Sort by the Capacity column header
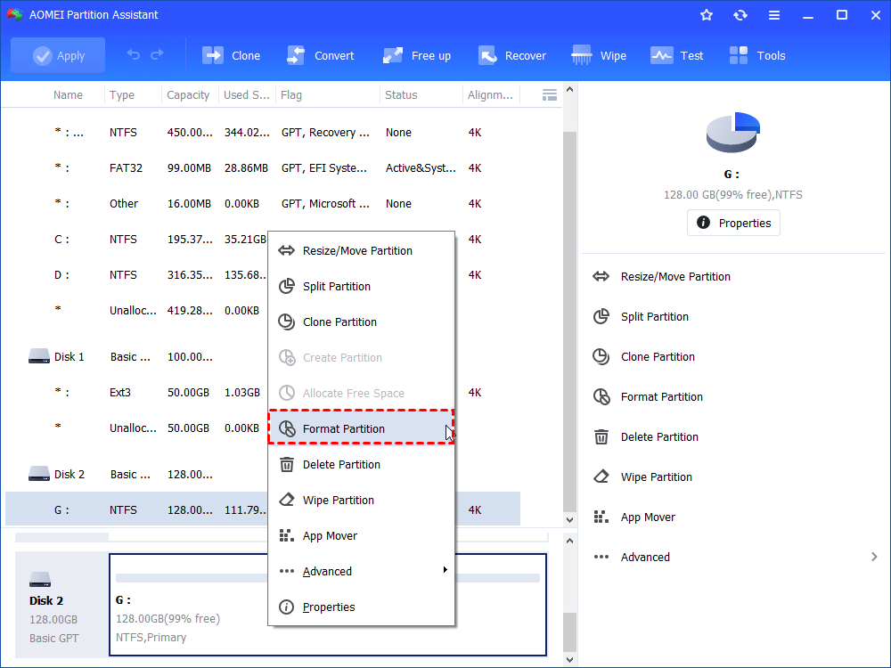The height and width of the screenshot is (668, 891). click(188, 95)
